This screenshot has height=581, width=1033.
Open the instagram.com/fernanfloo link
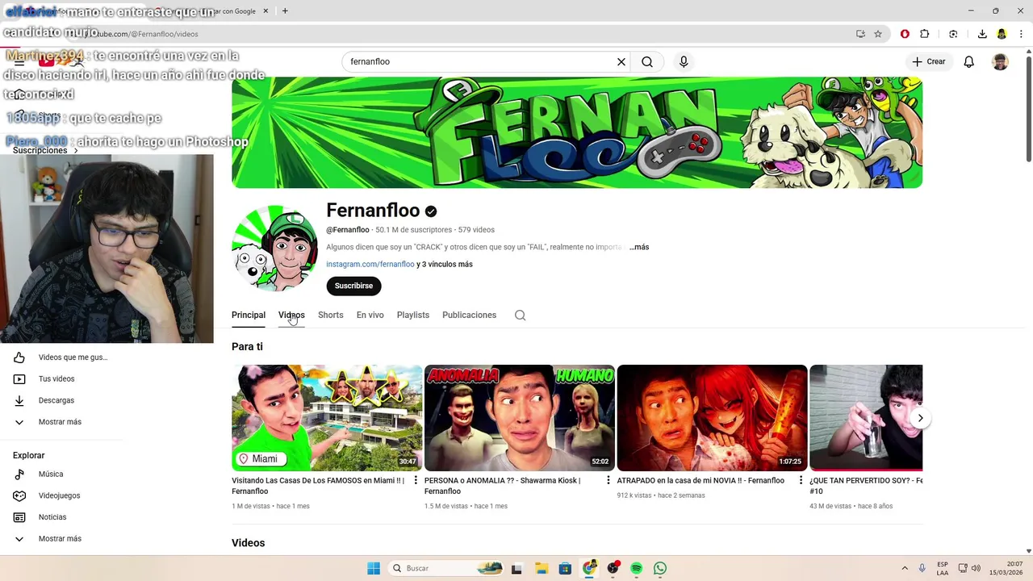pyautogui.click(x=370, y=265)
